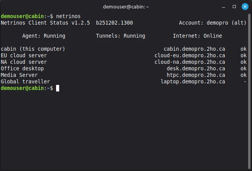Click the Media Server device name
This screenshot has width=252, height=171.
[19, 75]
